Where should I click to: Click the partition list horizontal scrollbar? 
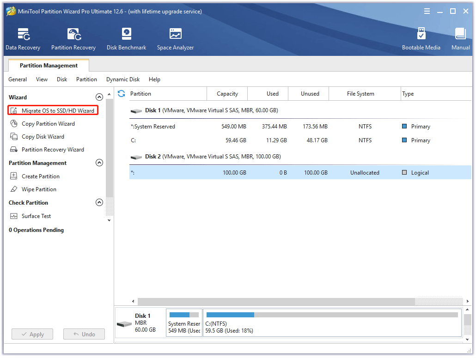pos(276,301)
